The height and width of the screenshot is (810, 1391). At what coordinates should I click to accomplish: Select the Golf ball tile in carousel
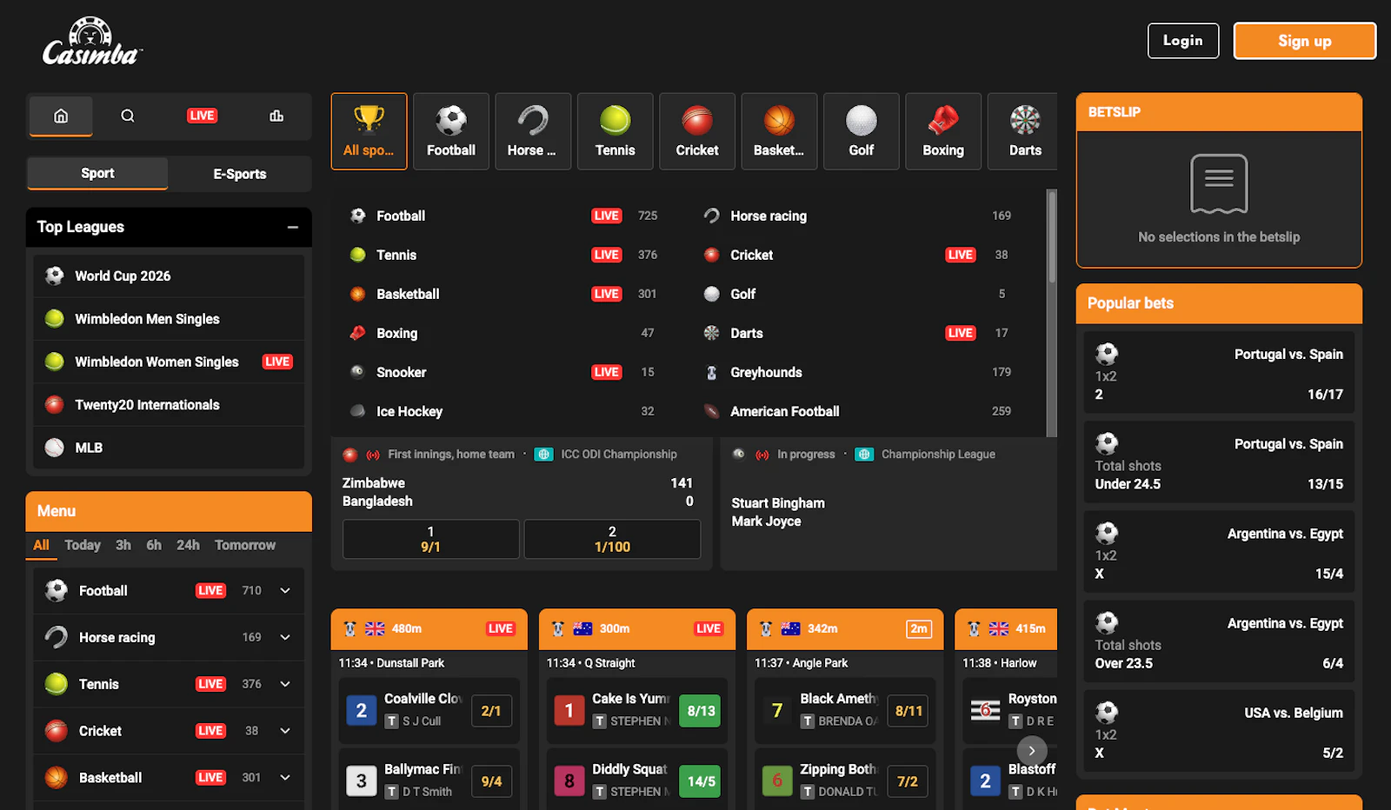862,131
